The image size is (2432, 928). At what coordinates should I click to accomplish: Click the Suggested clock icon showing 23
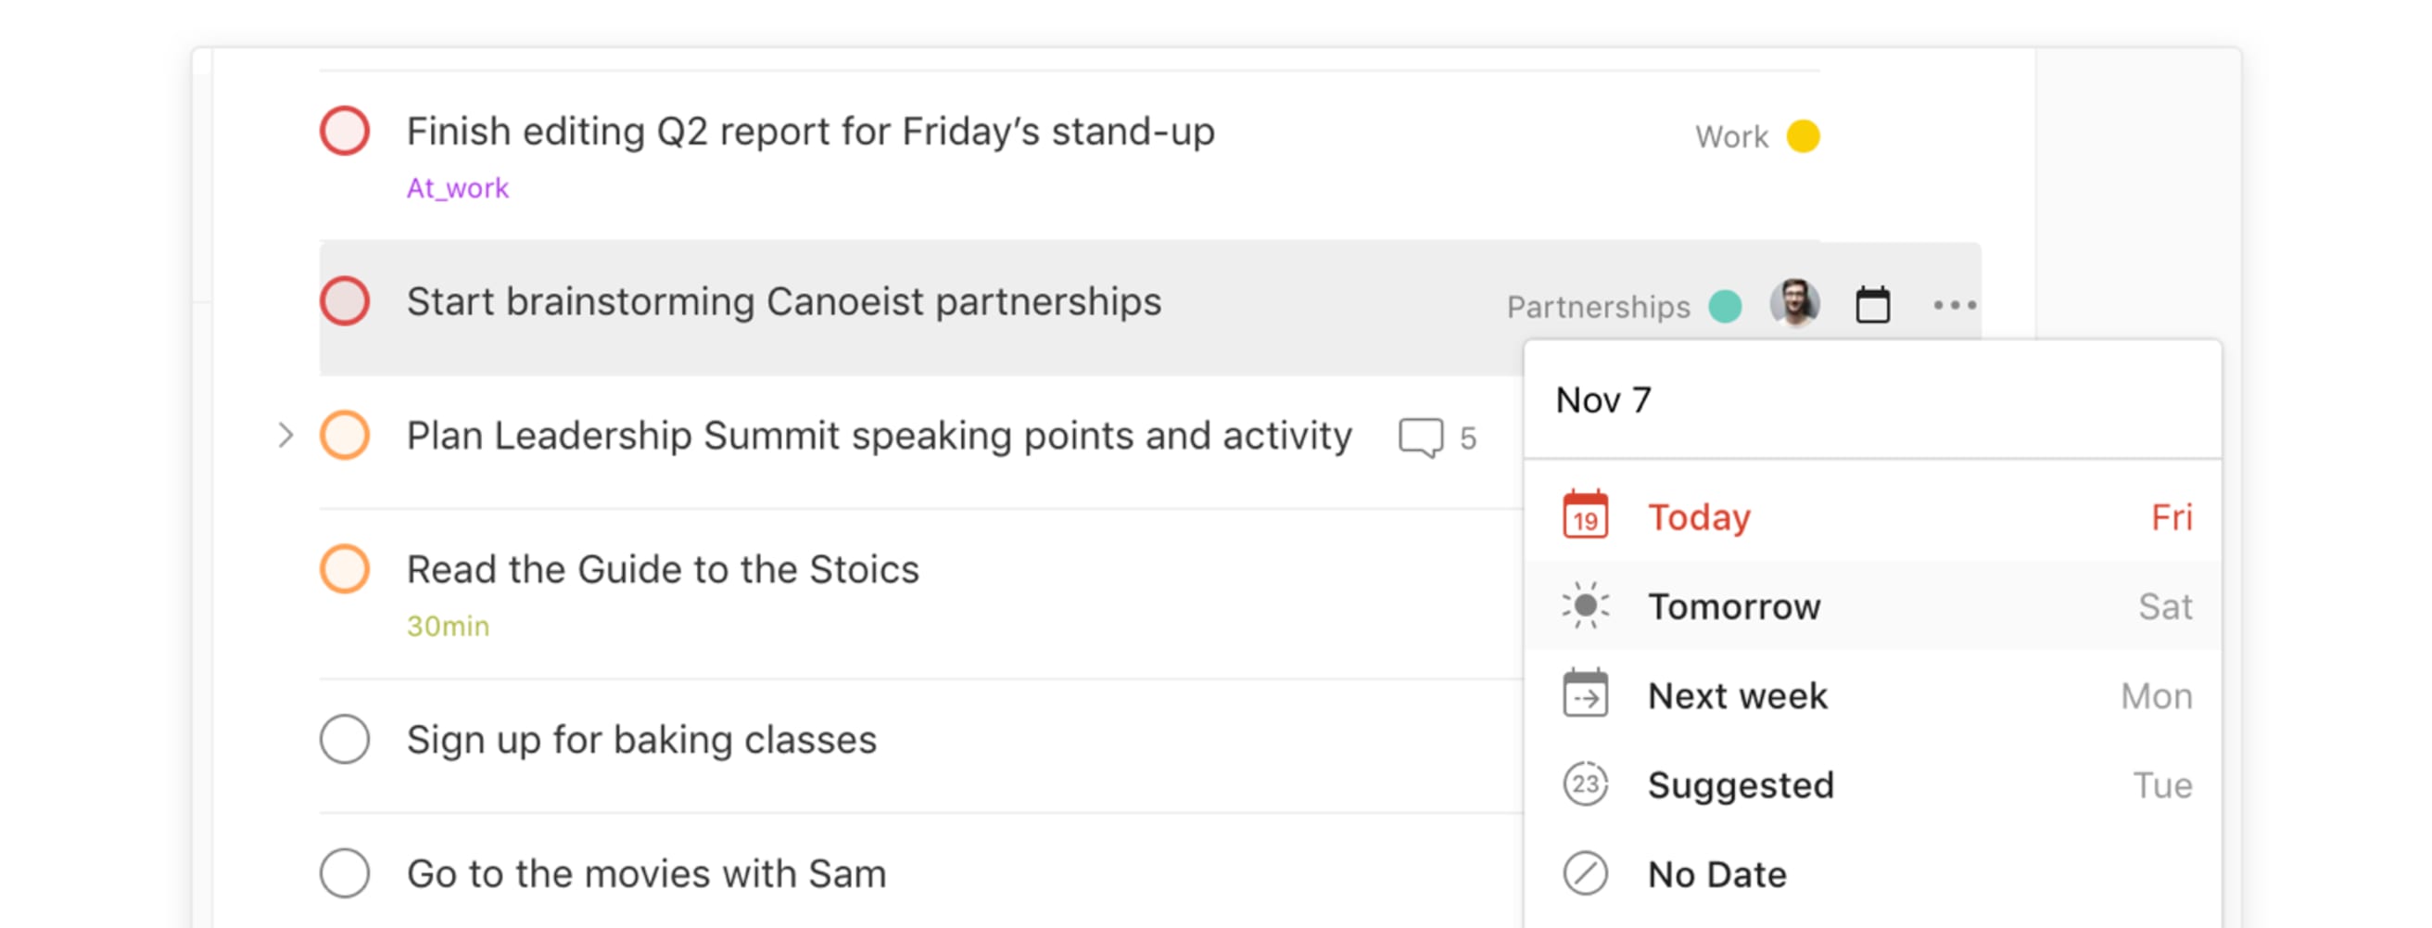click(1586, 783)
